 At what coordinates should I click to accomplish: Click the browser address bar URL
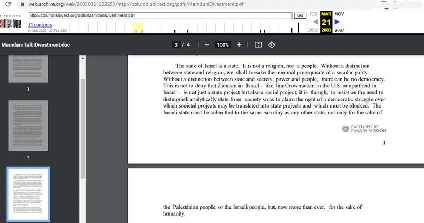136,4
